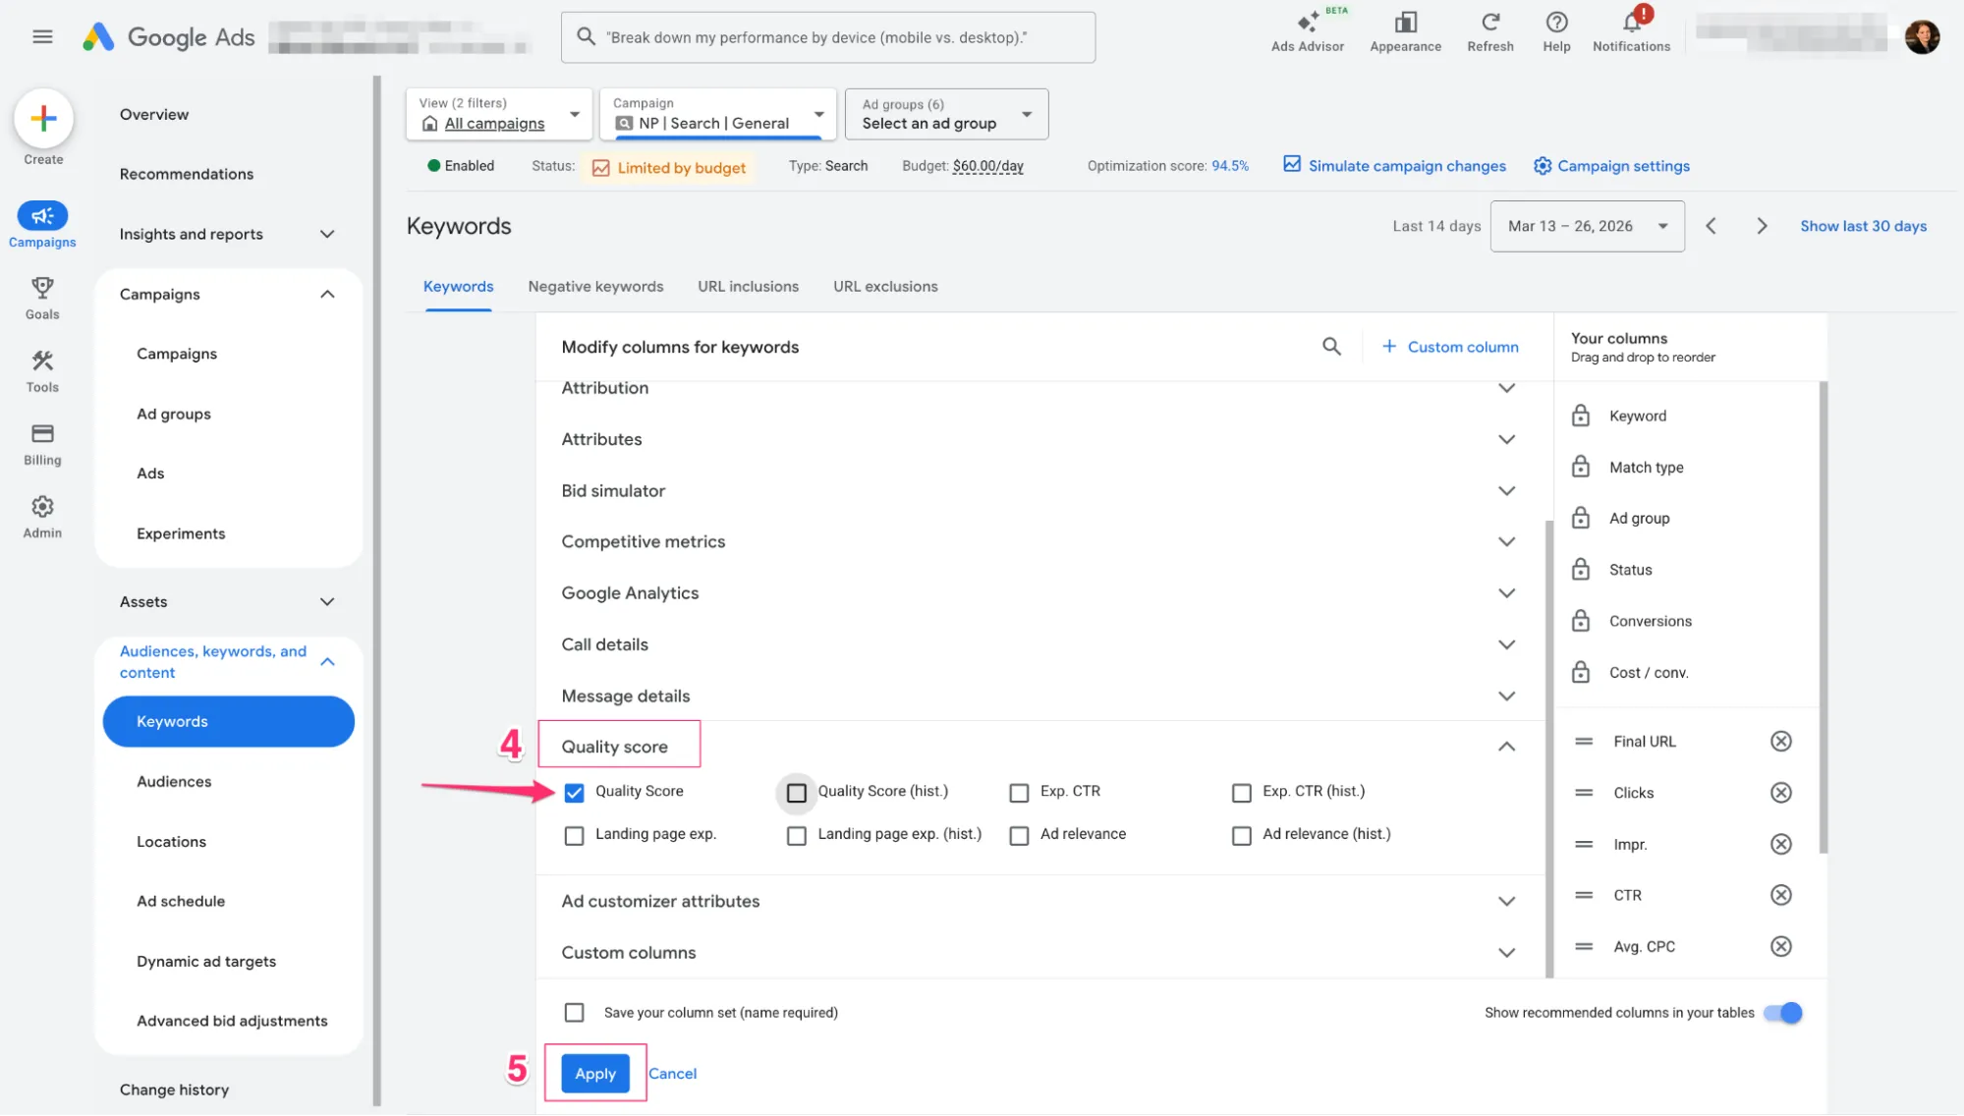The width and height of the screenshot is (1964, 1116).
Task: Open Audiences in the left navigation
Action: click(x=174, y=782)
